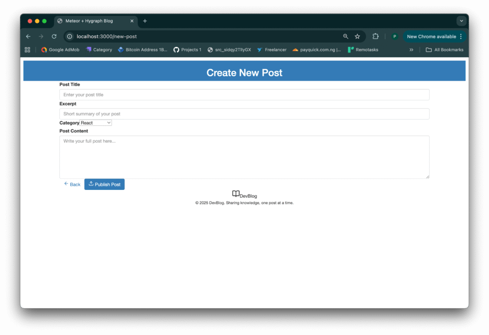Close the Meteor + Hygraph Blog tab
The height and width of the screenshot is (335, 489).
[132, 21]
